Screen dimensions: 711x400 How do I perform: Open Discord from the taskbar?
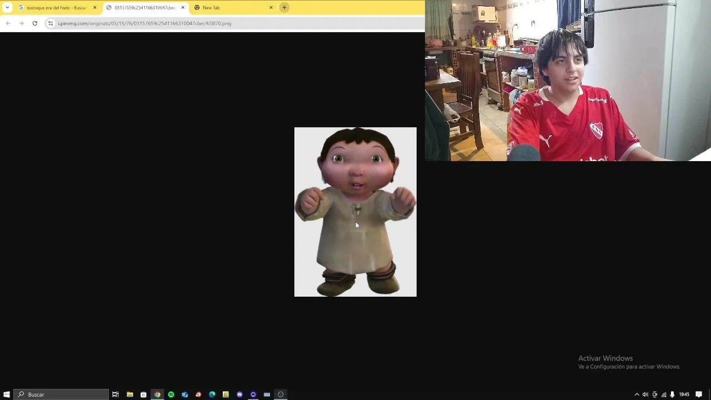[x=239, y=394]
